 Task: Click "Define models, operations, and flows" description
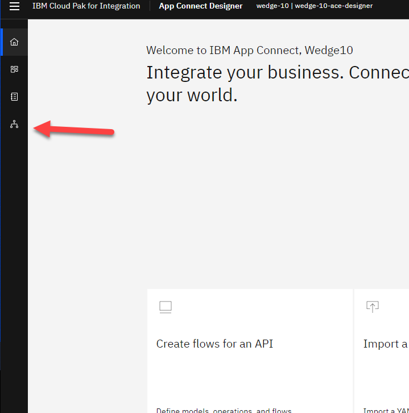click(224, 410)
